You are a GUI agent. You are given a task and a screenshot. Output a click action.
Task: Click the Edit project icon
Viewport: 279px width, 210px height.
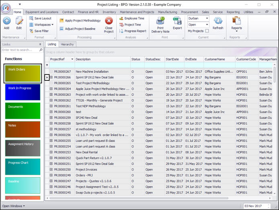point(19,21)
